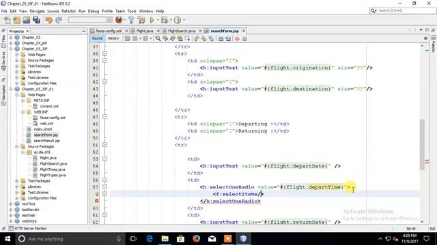
Task: Open Microsoft Edge from the taskbar
Action: [150, 239]
